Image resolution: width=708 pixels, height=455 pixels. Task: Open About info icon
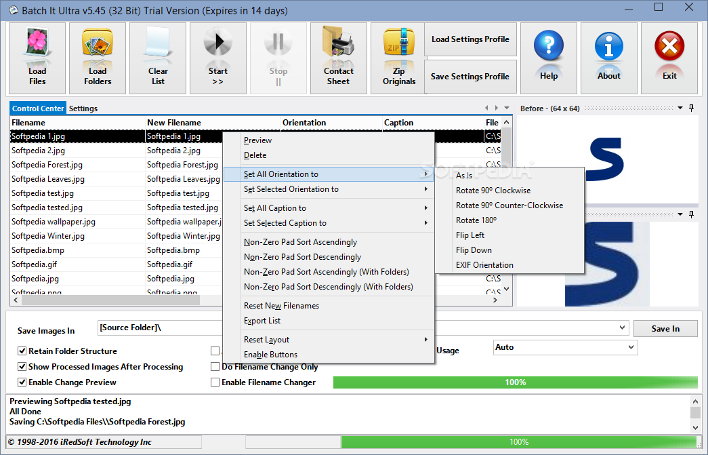pyautogui.click(x=608, y=46)
